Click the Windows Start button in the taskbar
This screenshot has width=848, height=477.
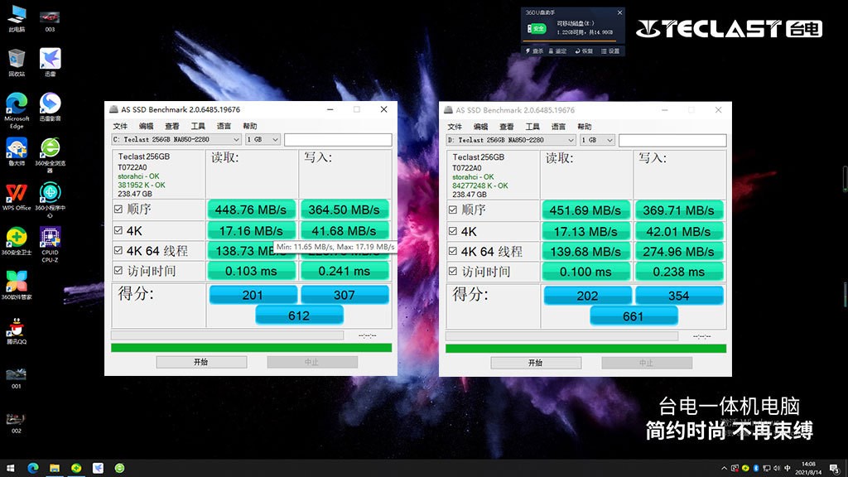[x=12, y=468]
